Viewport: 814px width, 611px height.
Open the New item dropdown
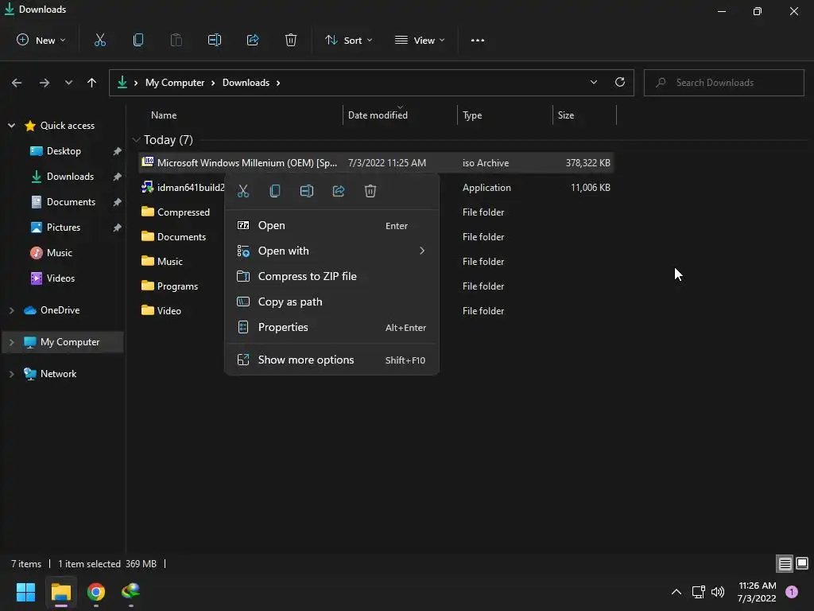pos(41,40)
